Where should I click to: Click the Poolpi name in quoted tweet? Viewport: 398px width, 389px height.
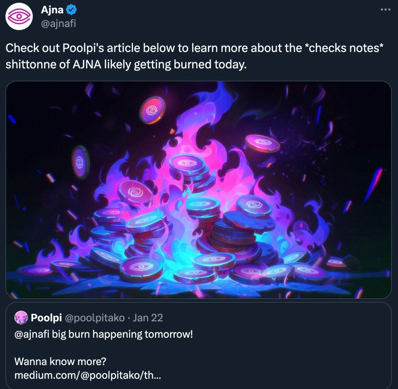tap(46, 318)
